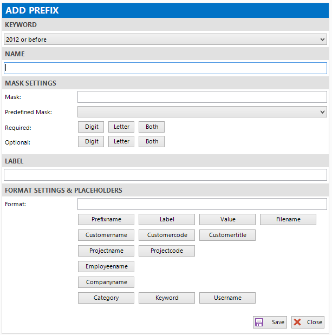This screenshot has width=332, height=335.
Task: Click the Optional Digit button
Action: pos(91,141)
